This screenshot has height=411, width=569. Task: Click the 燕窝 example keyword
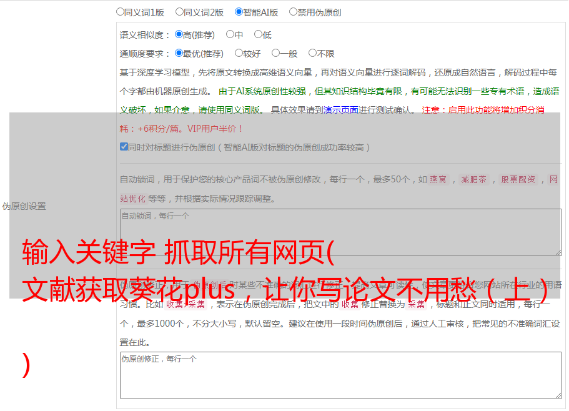click(438, 179)
